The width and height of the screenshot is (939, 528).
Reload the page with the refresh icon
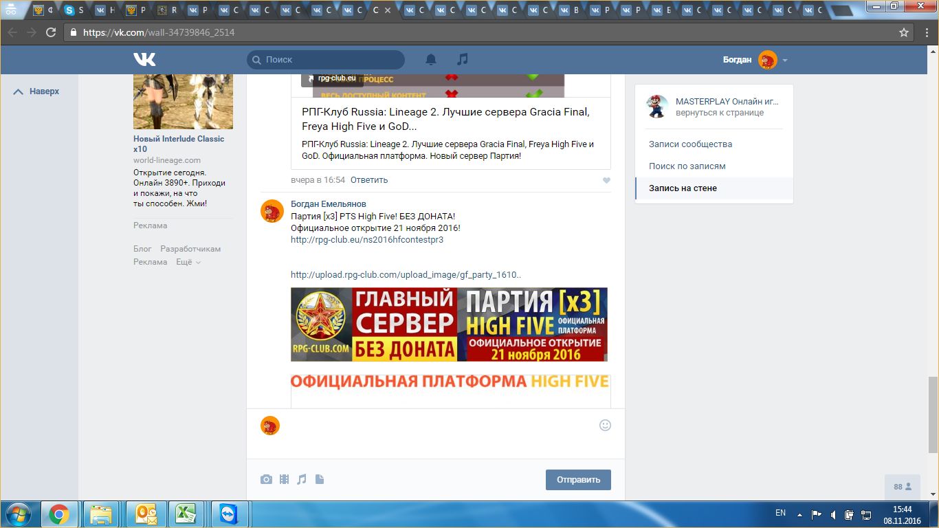click(x=51, y=32)
